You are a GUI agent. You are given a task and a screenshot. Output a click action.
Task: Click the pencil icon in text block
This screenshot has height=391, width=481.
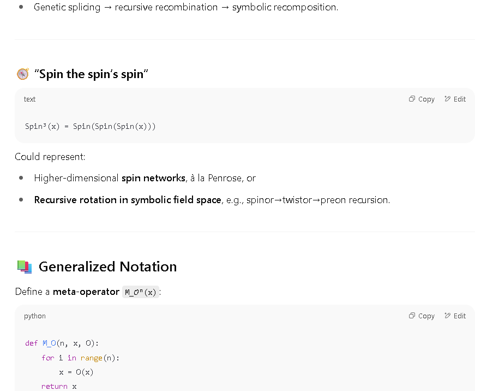pos(448,99)
